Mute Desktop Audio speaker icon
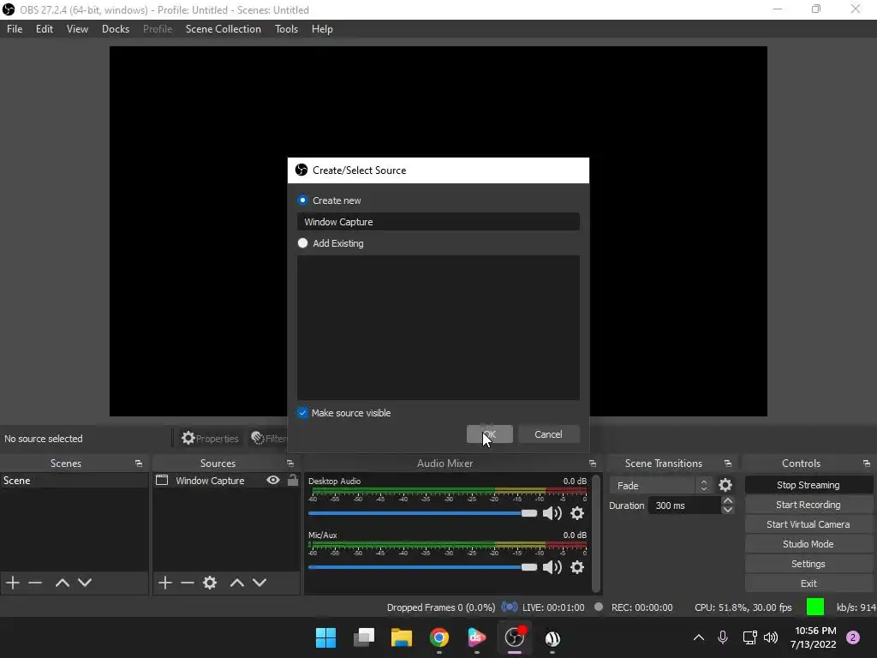This screenshot has height=658, width=877. pyautogui.click(x=552, y=513)
